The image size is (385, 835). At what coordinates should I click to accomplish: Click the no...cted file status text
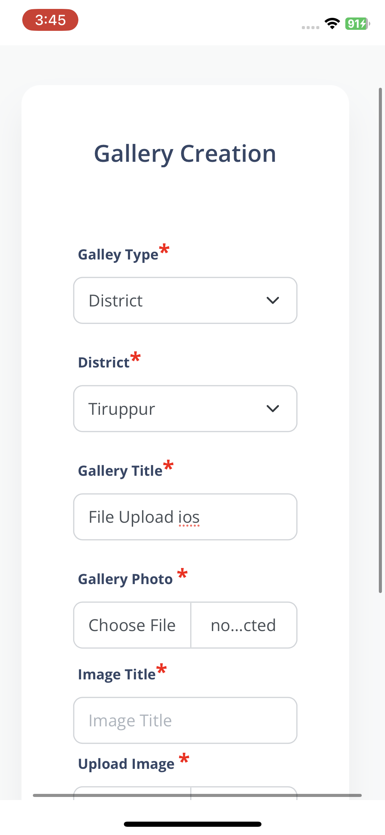(x=243, y=625)
